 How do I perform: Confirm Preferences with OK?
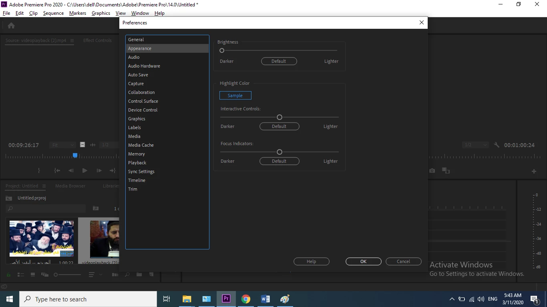(x=364, y=261)
